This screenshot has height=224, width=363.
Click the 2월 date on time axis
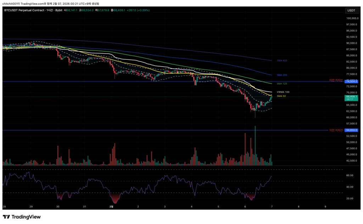(111, 206)
